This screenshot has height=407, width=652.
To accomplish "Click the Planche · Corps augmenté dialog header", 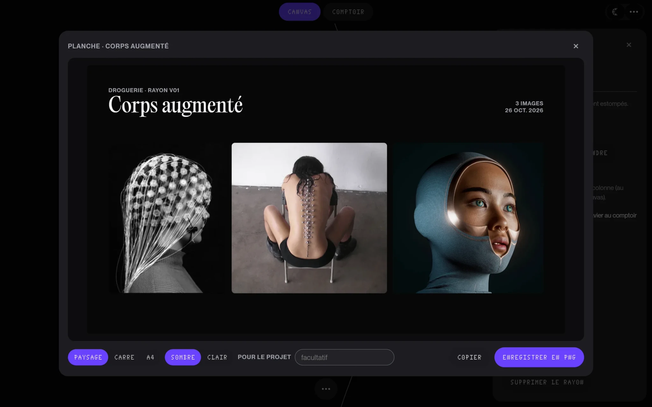I will pos(118,46).
